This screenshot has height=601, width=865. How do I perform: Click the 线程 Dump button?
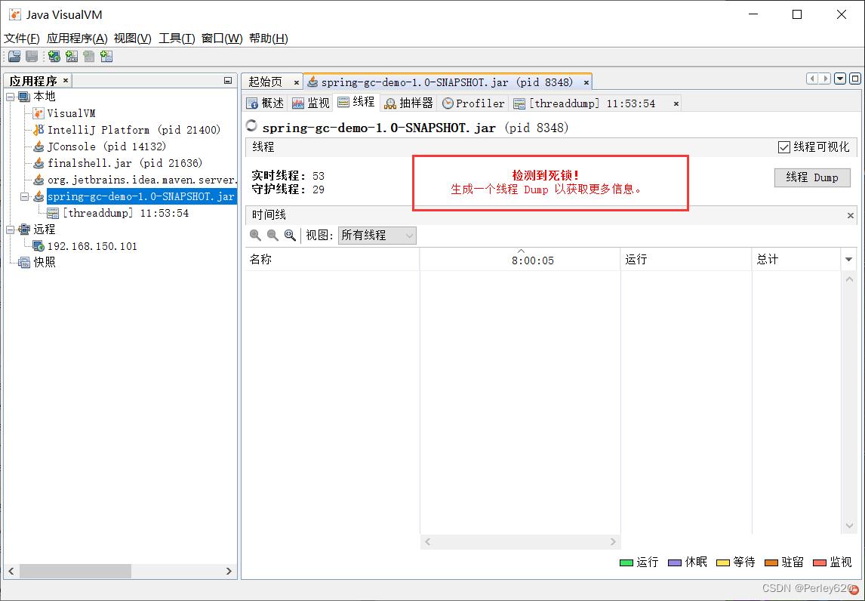812,177
